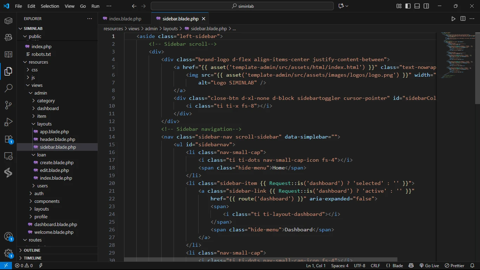The width and height of the screenshot is (480, 270).
Task: Click the siminlab command center search box
Action: tap(242, 6)
